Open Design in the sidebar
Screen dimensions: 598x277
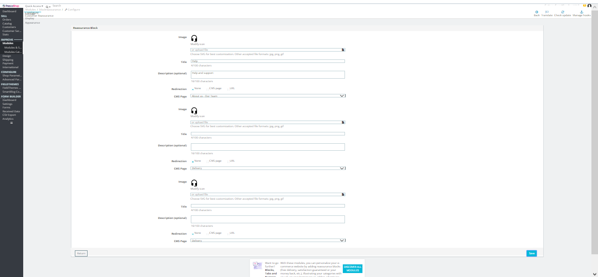pos(7,56)
